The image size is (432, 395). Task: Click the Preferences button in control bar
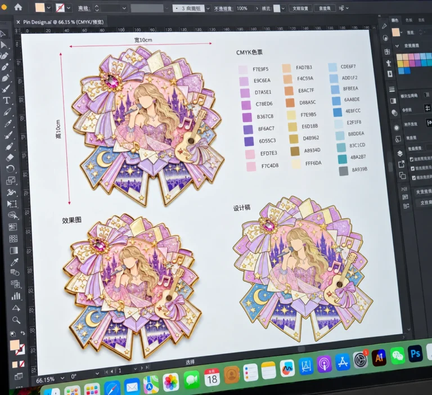pyautogui.click(x=325, y=8)
